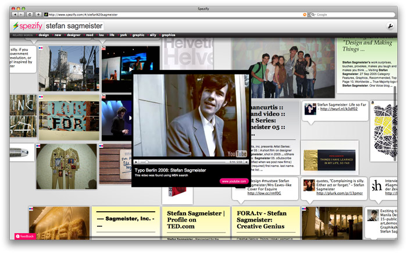Viewport: 407px width, 253px height.
Task: Open the black and yellow city map thumbnail
Action: 385,131
